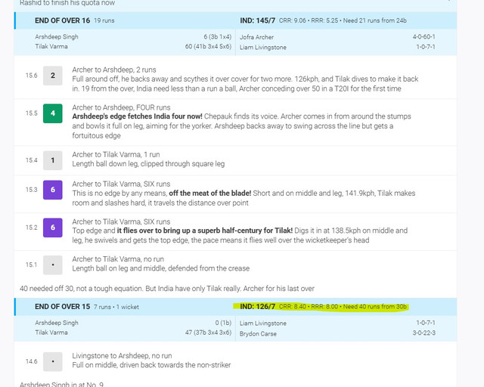Viewport: 484px width, 387px height.
Task: Click the dot ball badge for ball 14.6
Action: click(53, 361)
